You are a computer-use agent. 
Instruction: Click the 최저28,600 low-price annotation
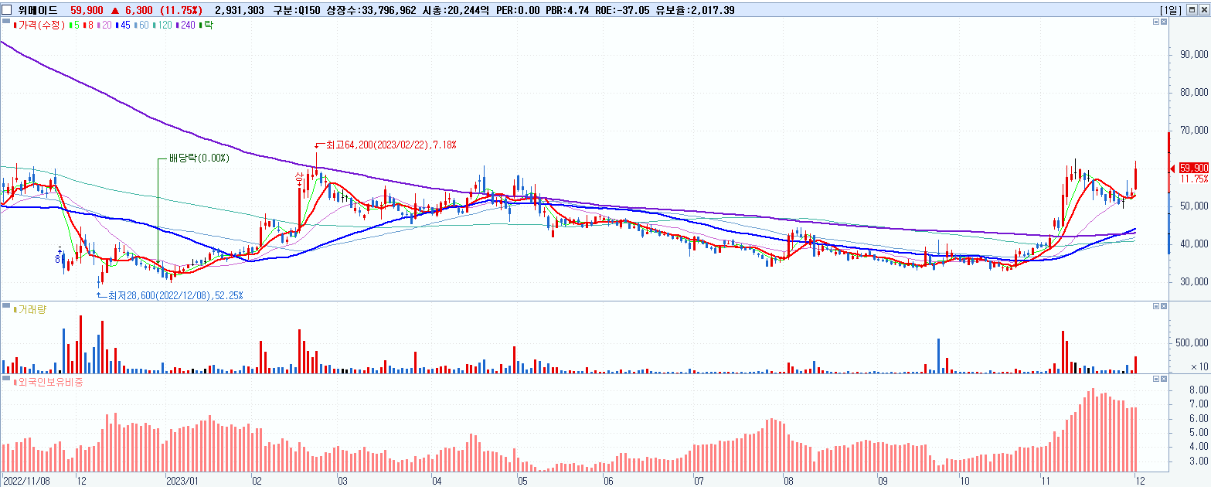[x=175, y=295]
